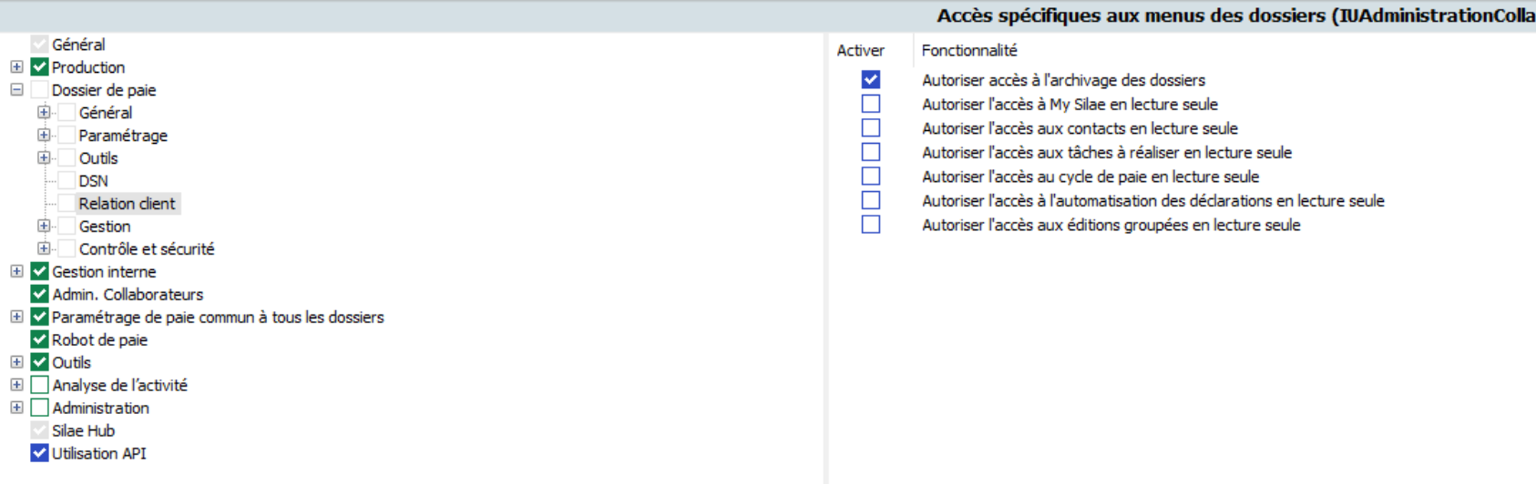Tick the cycle de paie read-only checkbox
1536x484 pixels.
point(871,176)
